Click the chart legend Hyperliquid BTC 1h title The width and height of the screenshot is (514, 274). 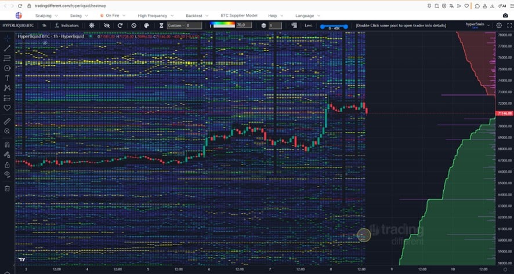pyautogui.click(x=51, y=36)
